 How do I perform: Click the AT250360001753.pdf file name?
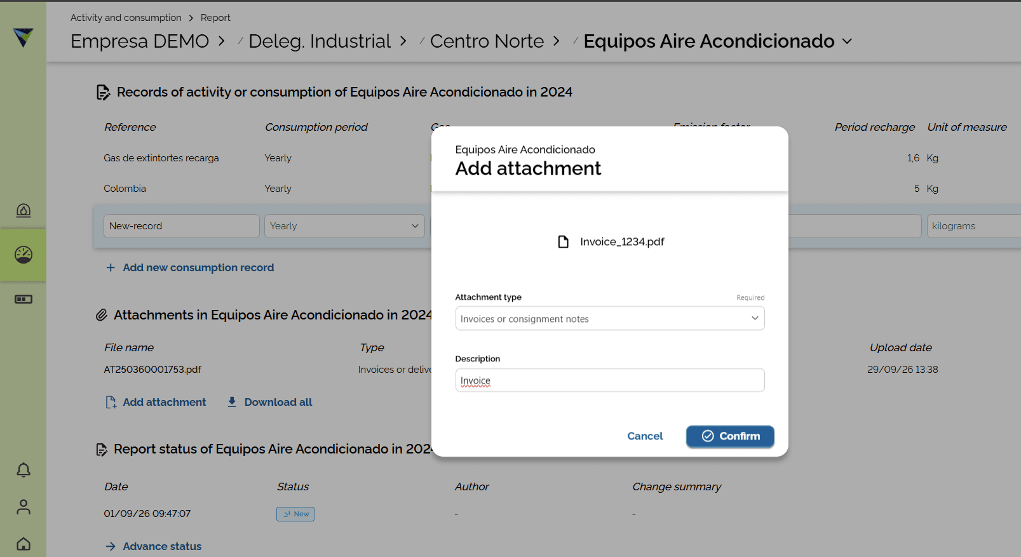click(x=152, y=370)
